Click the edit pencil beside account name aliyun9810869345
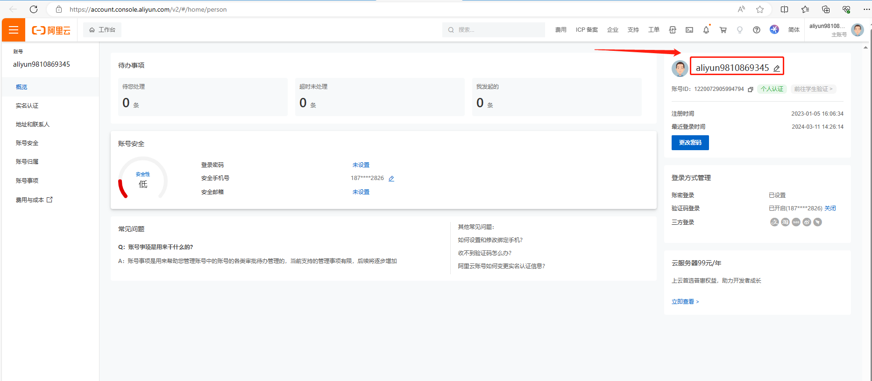Viewport: 872px width, 381px height. coord(776,69)
